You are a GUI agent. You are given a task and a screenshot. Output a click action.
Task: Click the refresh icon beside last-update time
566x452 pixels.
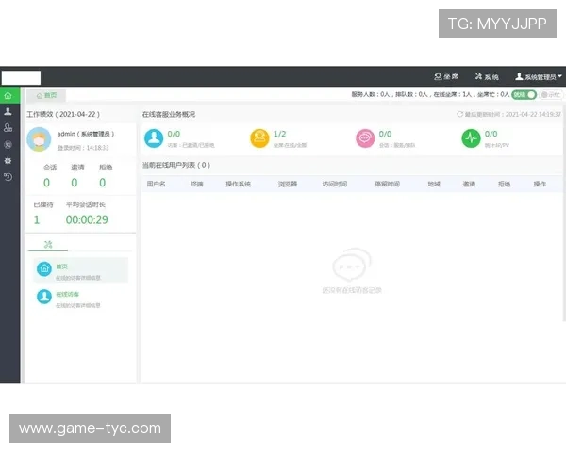coord(460,114)
